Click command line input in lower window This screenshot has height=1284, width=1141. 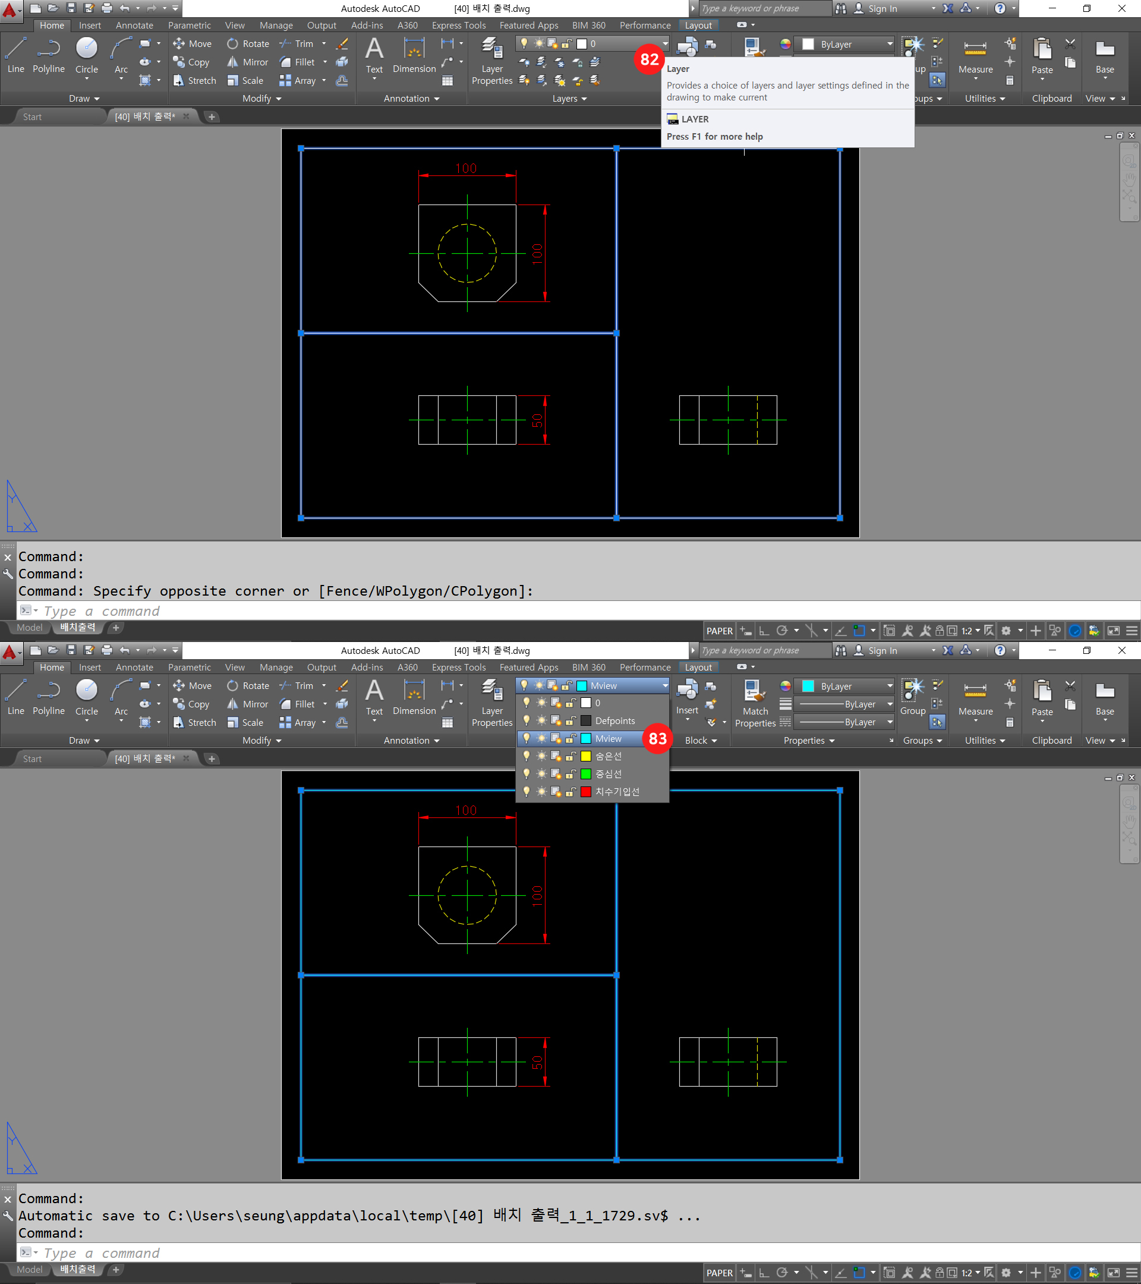pyautogui.click(x=578, y=1253)
